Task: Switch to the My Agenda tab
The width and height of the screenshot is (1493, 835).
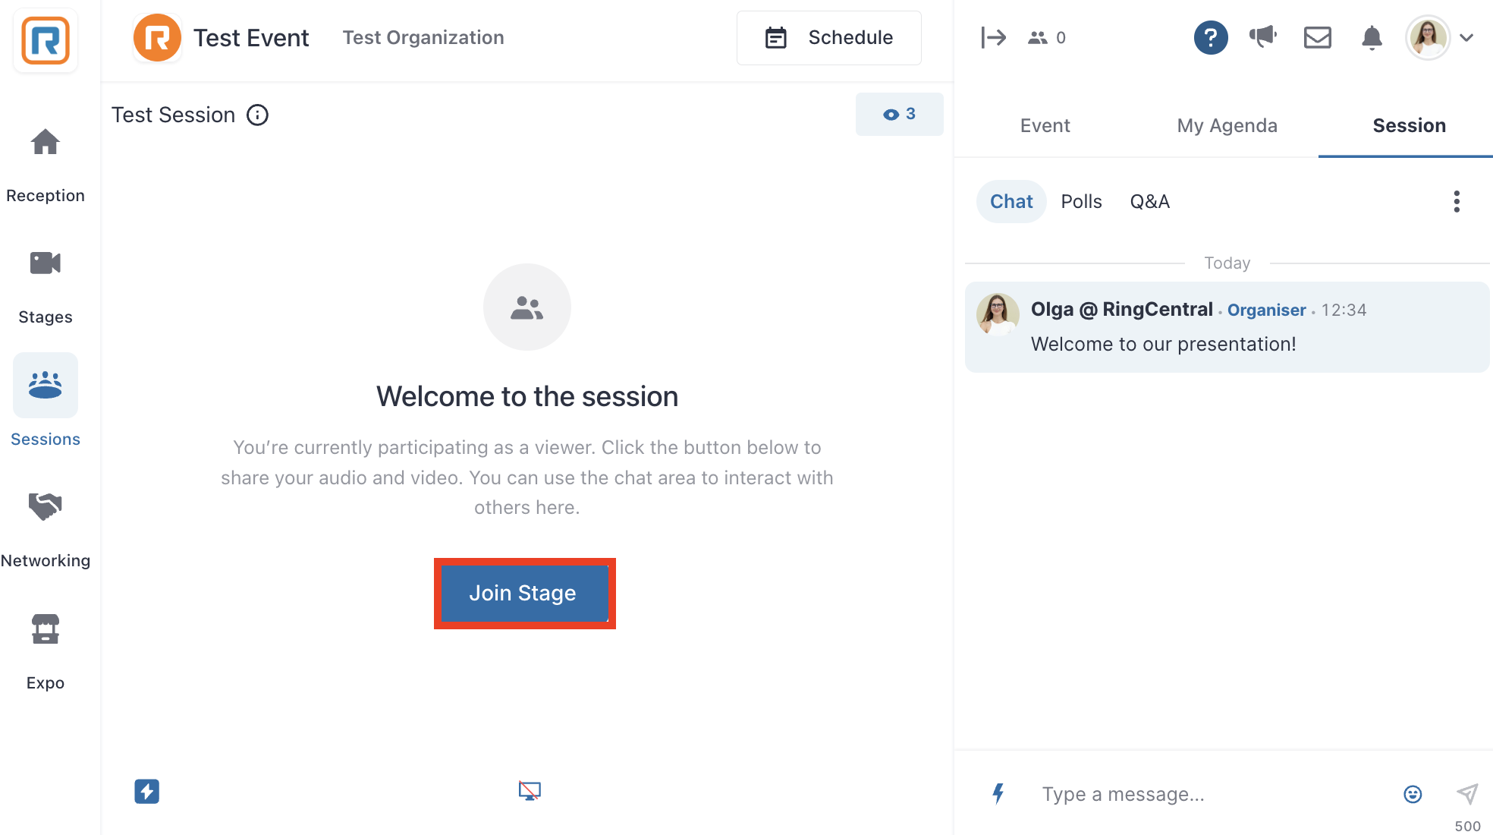Action: coord(1227,125)
